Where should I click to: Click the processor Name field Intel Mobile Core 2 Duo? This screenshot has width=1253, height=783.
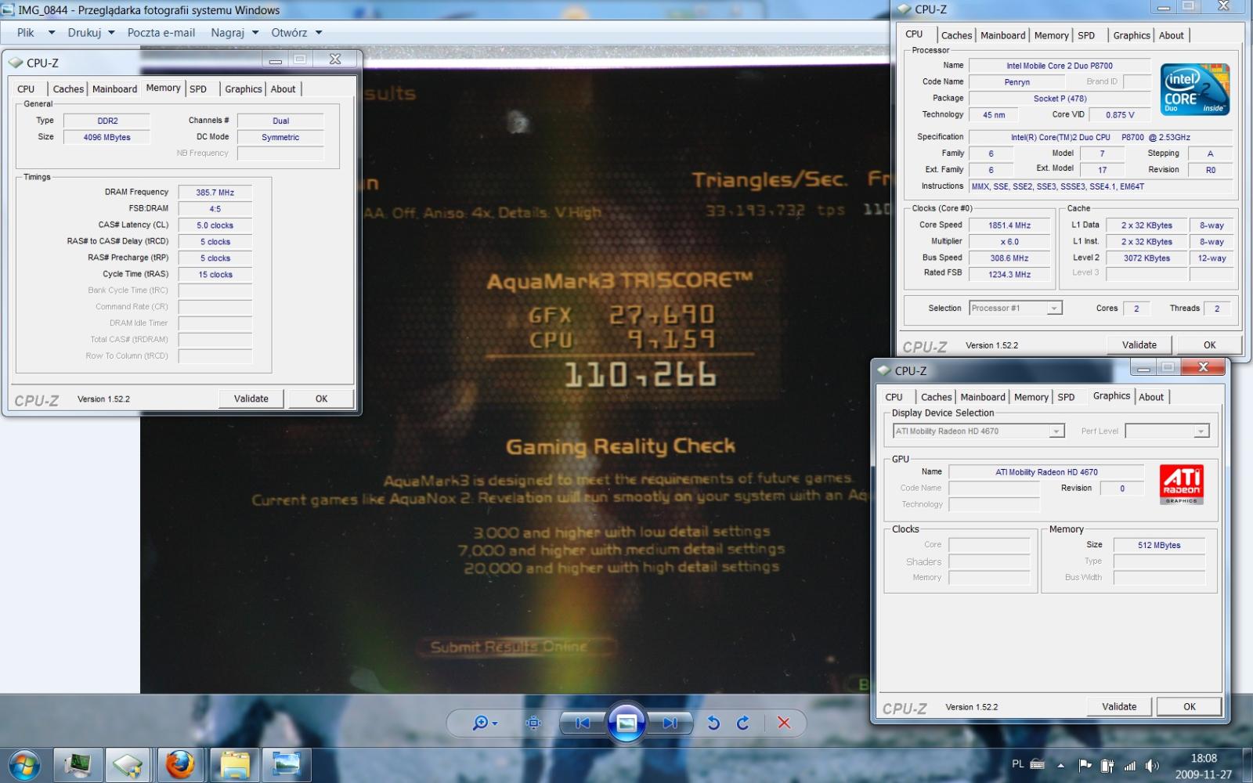[1060, 66]
